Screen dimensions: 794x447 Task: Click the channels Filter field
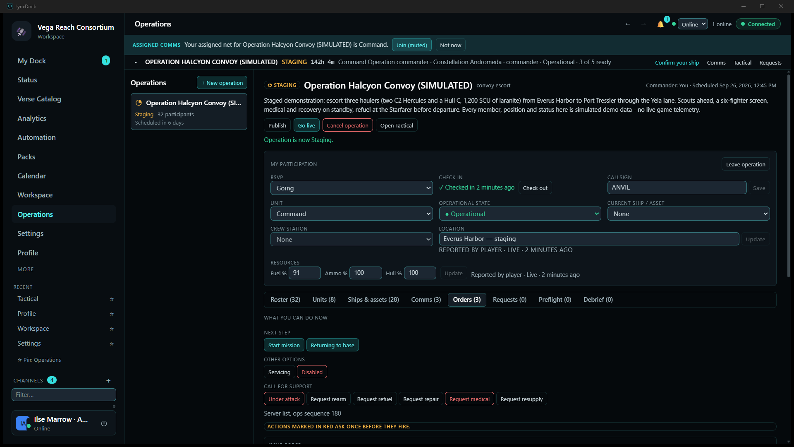(x=64, y=395)
